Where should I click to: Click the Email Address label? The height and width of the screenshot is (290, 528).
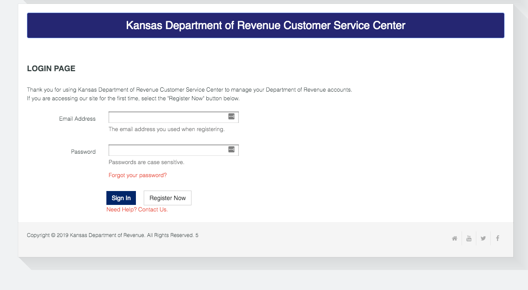coord(77,119)
